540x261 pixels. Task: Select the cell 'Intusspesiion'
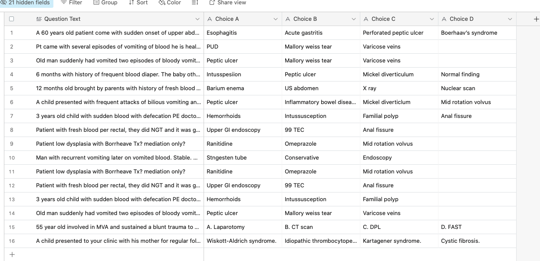point(243,75)
